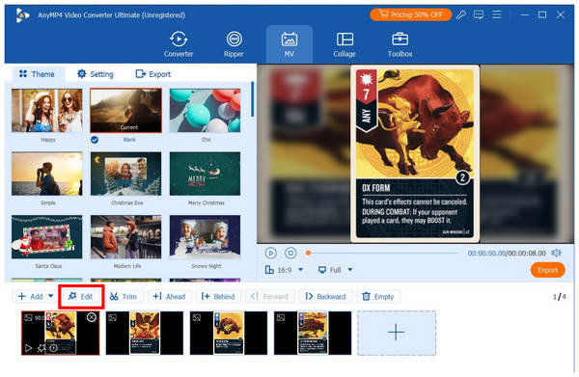Toggle the Blank theme checkmark
Image resolution: width=579 pixels, height=377 pixels.
tap(95, 140)
